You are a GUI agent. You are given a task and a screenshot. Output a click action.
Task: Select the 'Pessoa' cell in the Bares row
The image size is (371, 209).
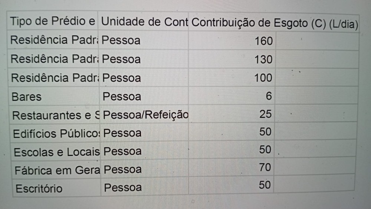pyautogui.click(x=145, y=97)
